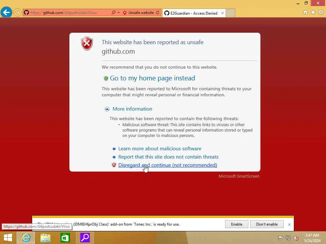This screenshot has width=326, height=244.
Task: Click Internet Explorer taskbar icon
Action: point(26,238)
